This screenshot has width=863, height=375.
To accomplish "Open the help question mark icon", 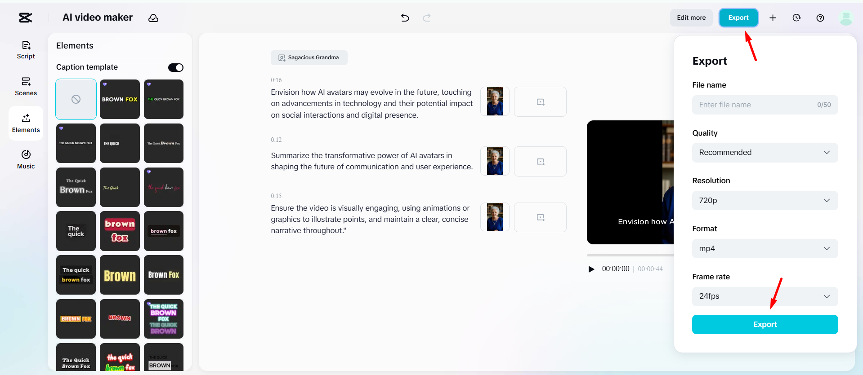I will pos(820,18).
